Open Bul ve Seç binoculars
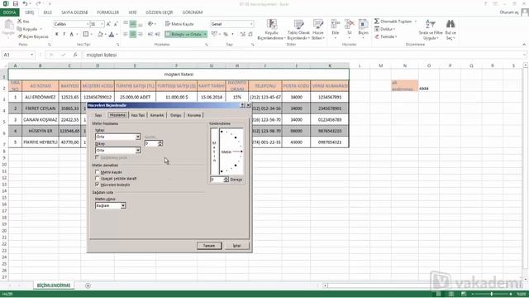 coord(450,30)
